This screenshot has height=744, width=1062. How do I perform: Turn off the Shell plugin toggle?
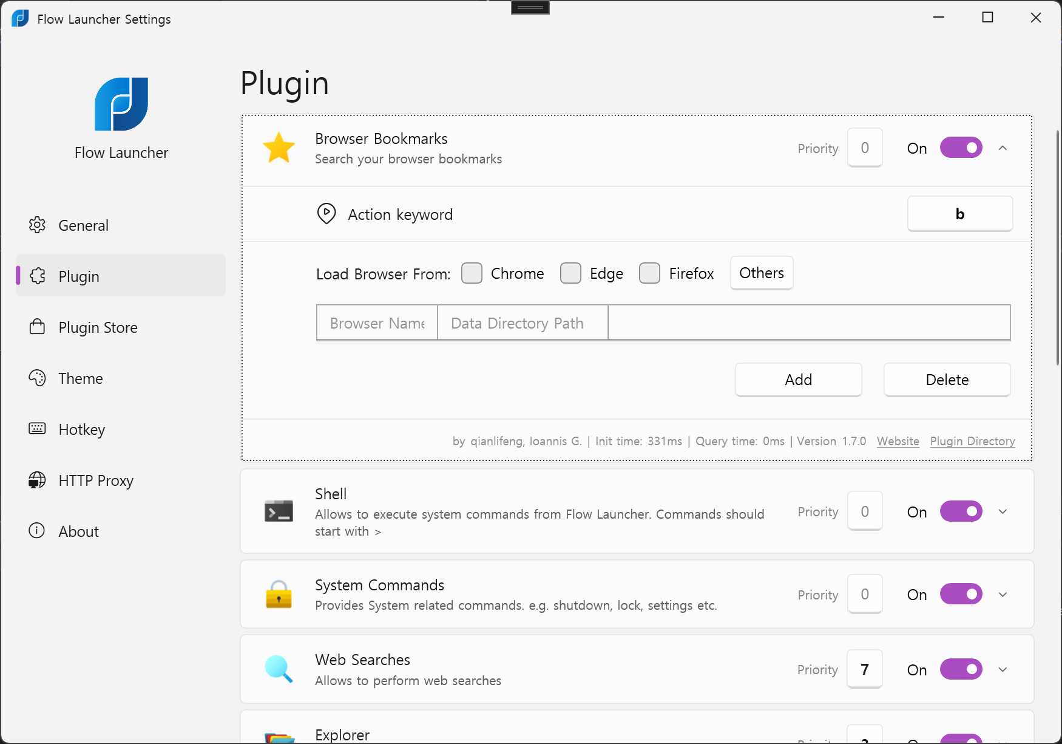[961, 511]
